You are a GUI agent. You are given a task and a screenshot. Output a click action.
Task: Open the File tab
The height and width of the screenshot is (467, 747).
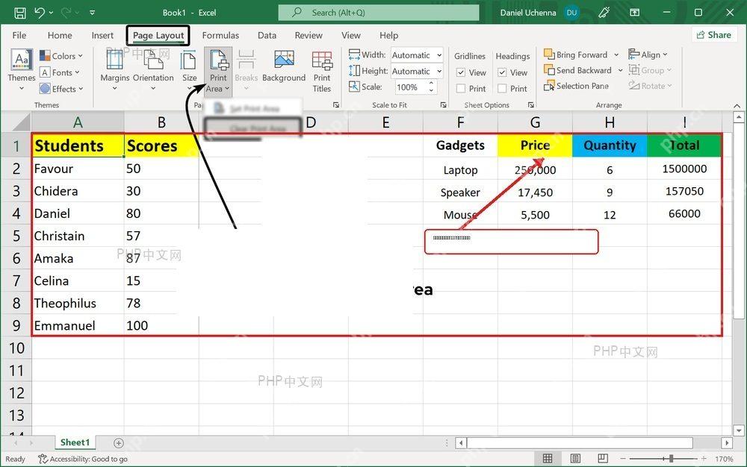[19, 35]
